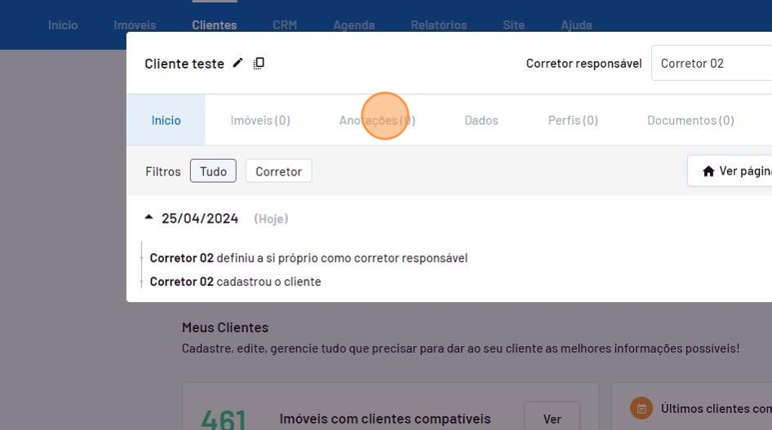Click Site in the top navigation bar
The width and height of the screenshot is (772, 430).
[513, 24]
